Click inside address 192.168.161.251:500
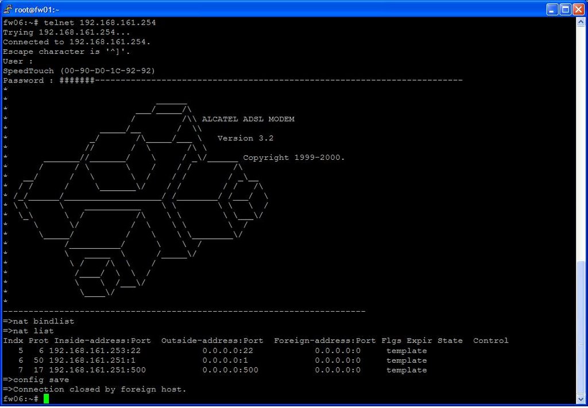This screenshot has width=588, height=408. pos(97,370)
